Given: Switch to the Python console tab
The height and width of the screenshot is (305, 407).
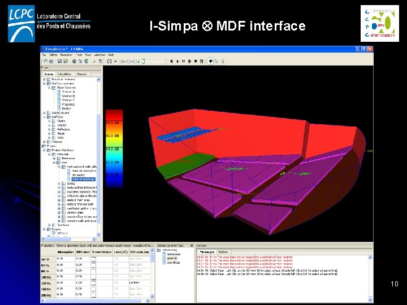Looking at the screenshot, I should pos(223,252).
